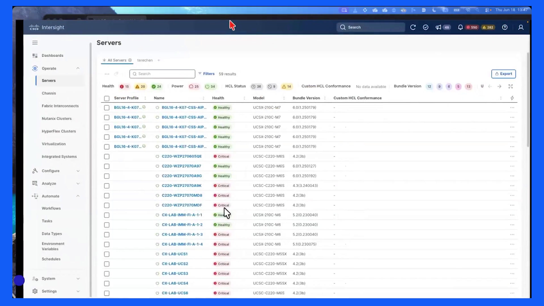Check the box for C220-WZP270605QE row
This screenshot has height=306, width=544.
coord(107,156)
